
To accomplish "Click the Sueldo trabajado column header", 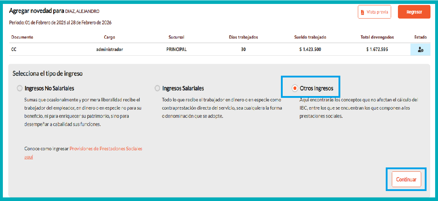I will pyautogui.click(x=310, y=37).
